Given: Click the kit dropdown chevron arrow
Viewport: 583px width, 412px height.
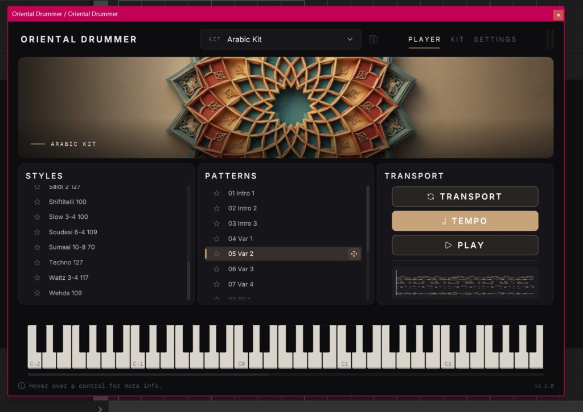Looking at the screenshot, I should [350, 39].
